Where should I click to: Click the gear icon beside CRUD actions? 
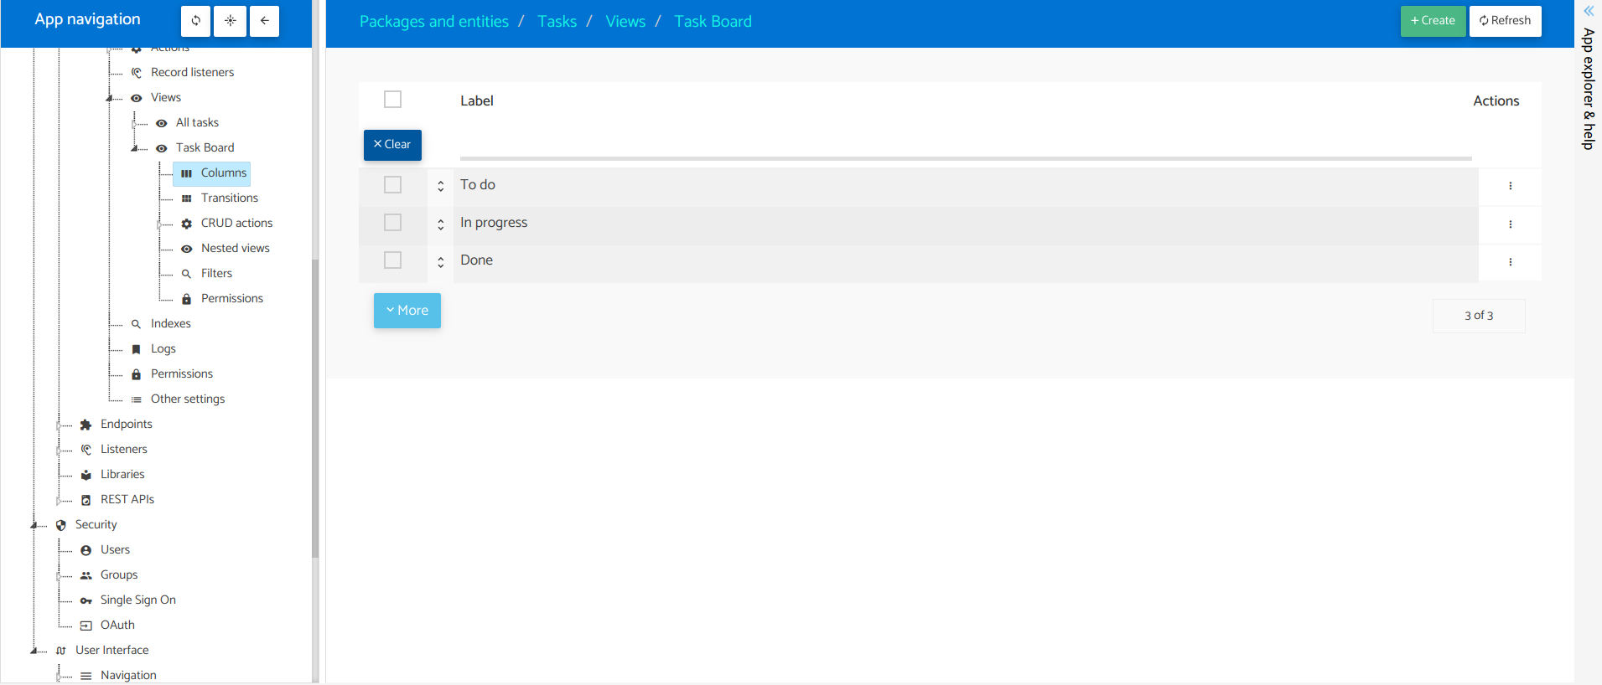pos(187,224)
